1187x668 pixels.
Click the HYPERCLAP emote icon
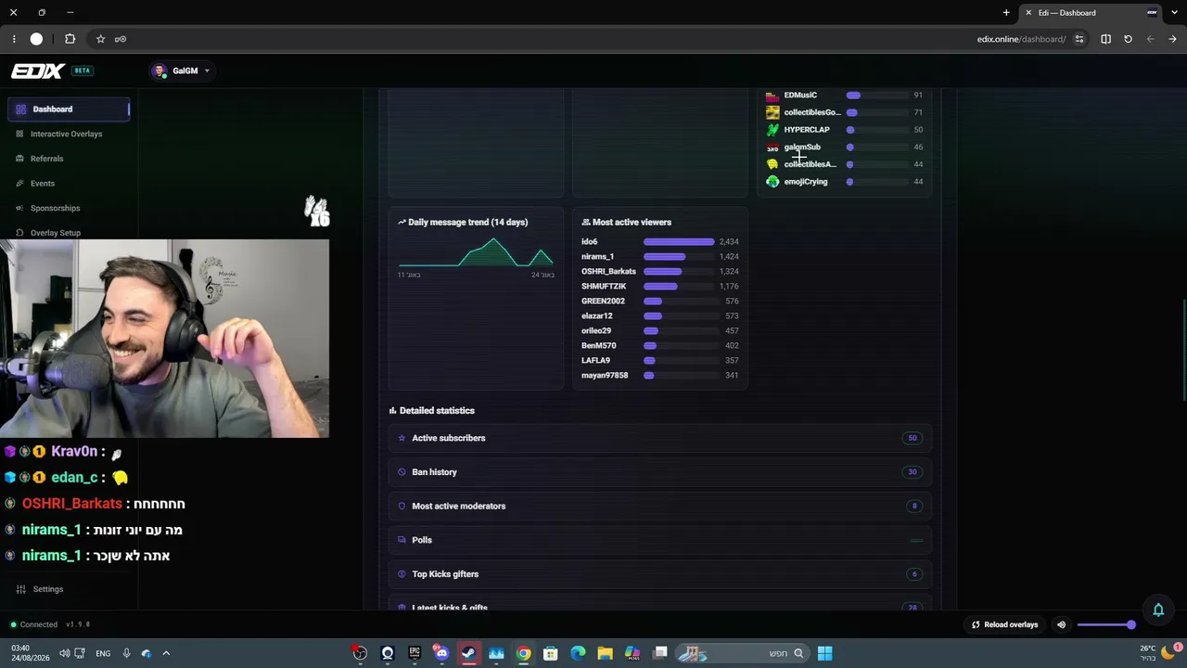coord(772,130)
